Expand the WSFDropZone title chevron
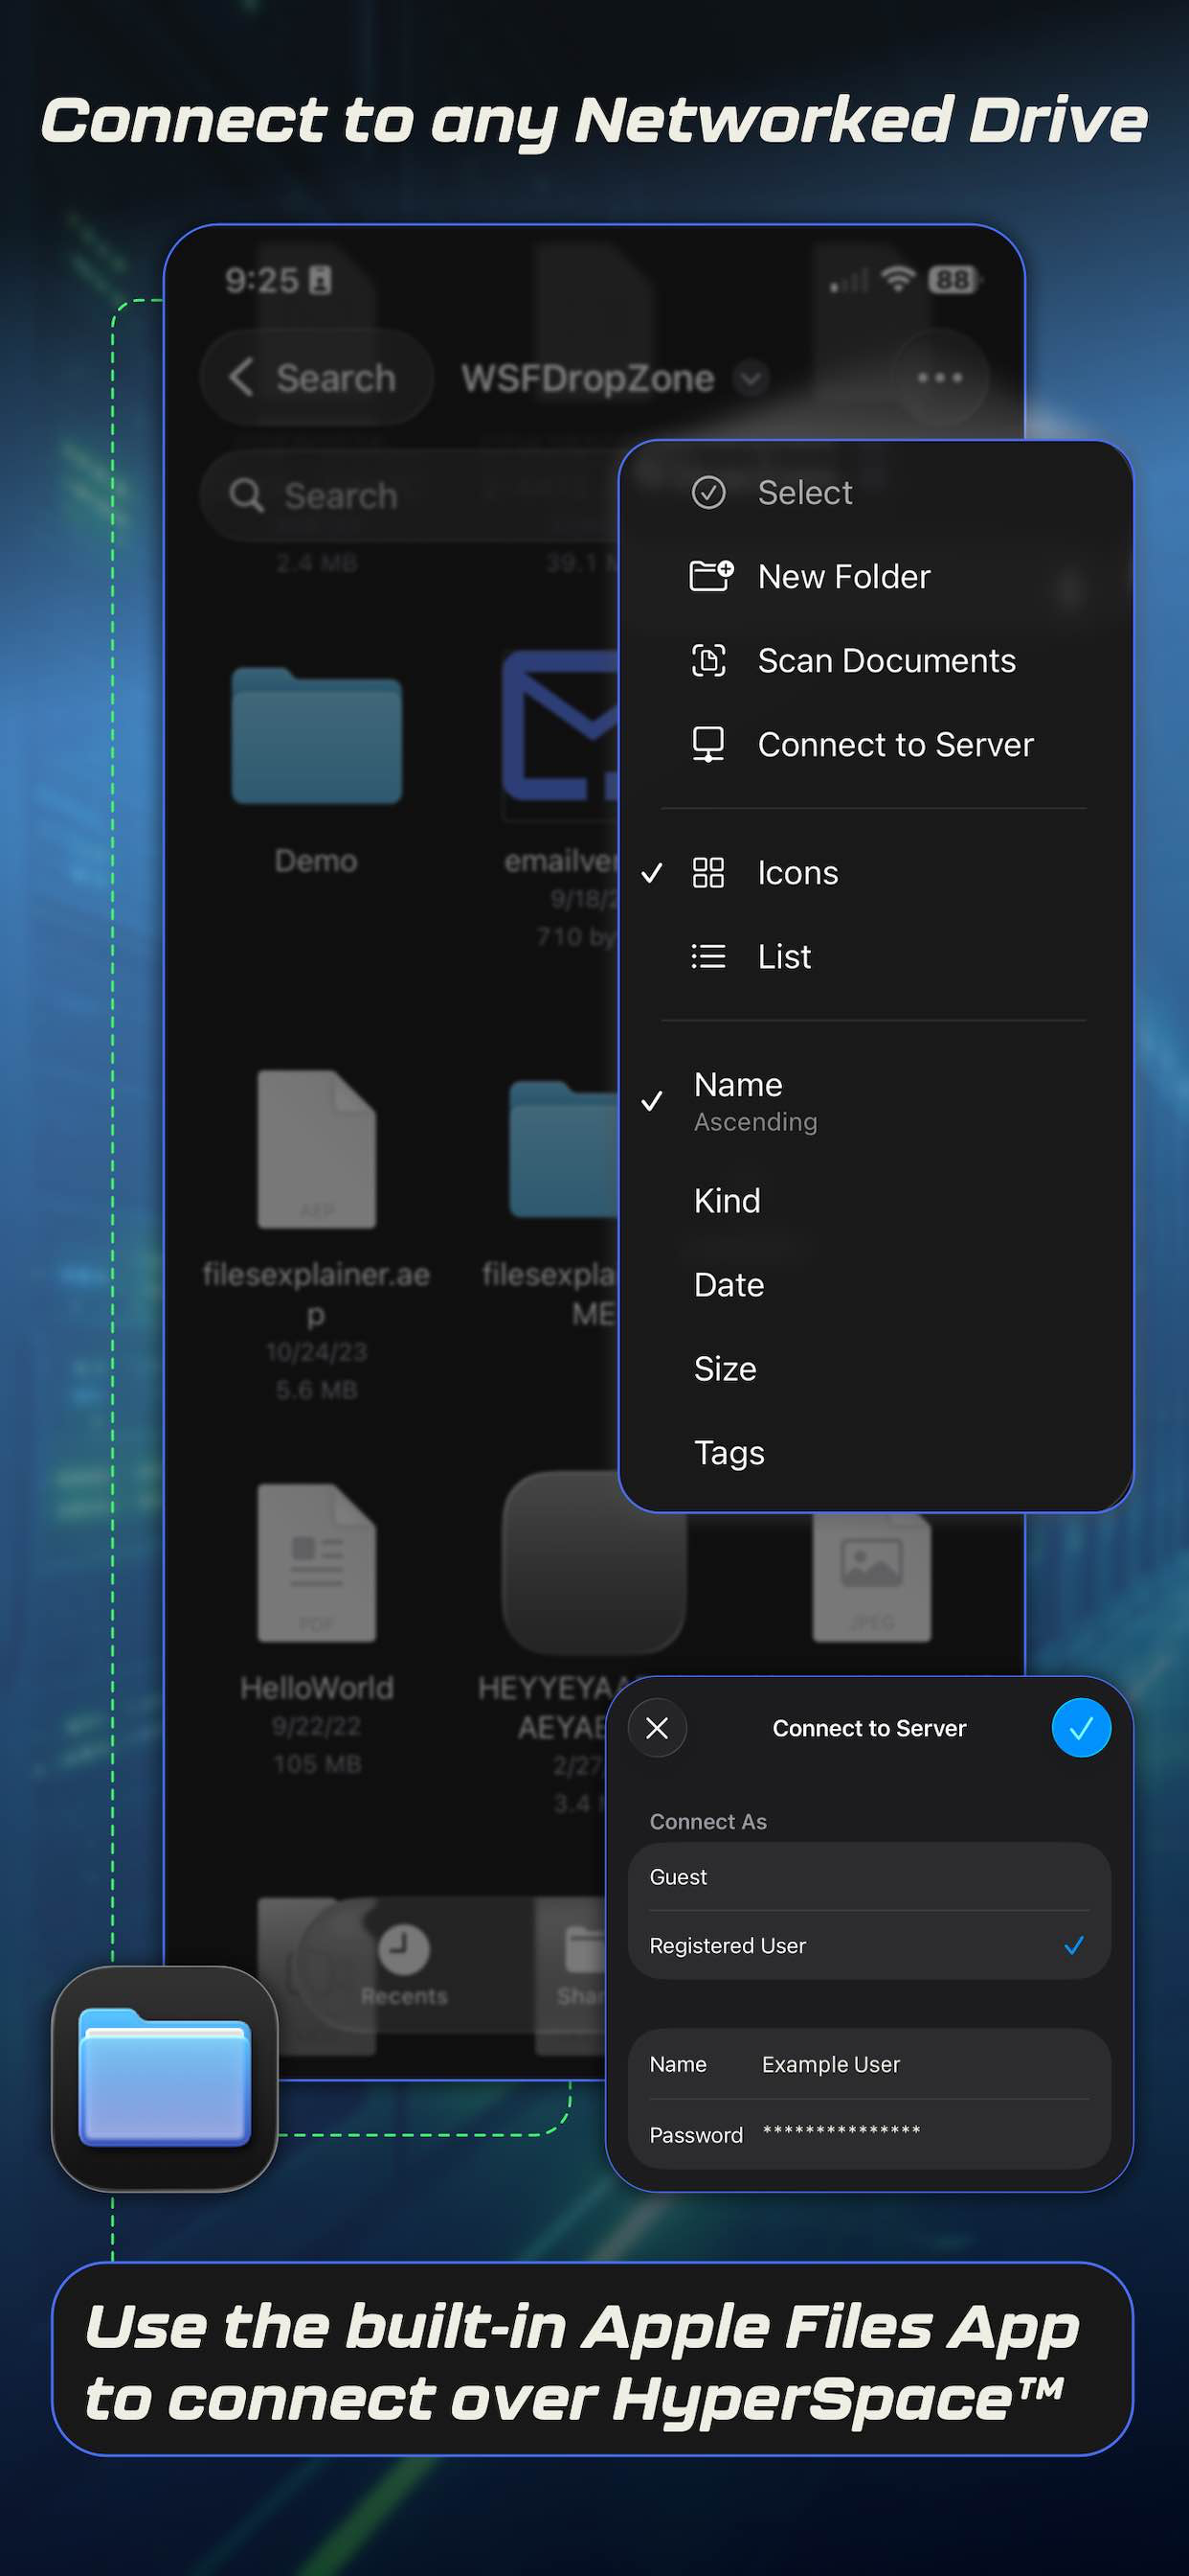 751,378
